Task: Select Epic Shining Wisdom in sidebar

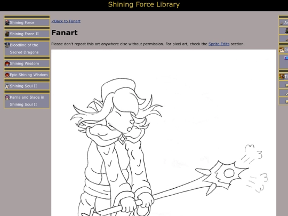Action: click(x=27, y=75)
